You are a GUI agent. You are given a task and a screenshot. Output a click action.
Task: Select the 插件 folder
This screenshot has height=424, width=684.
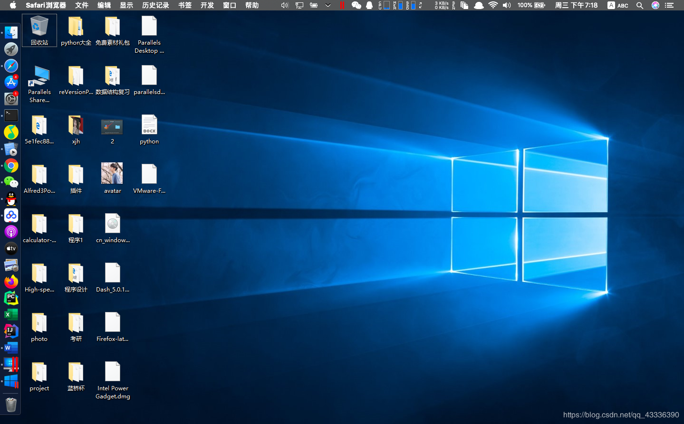(76, 179)
